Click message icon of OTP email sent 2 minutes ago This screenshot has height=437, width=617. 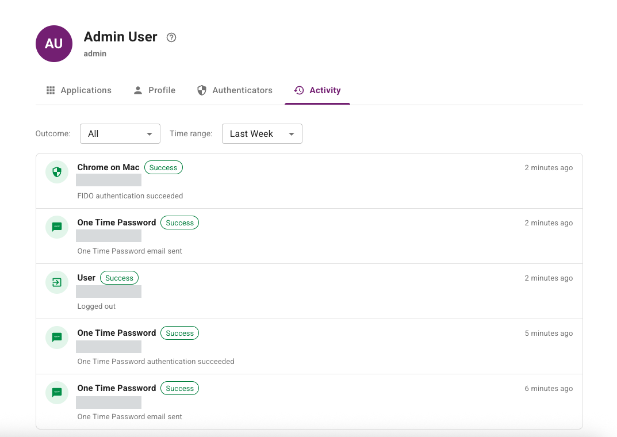pos(57,227)
